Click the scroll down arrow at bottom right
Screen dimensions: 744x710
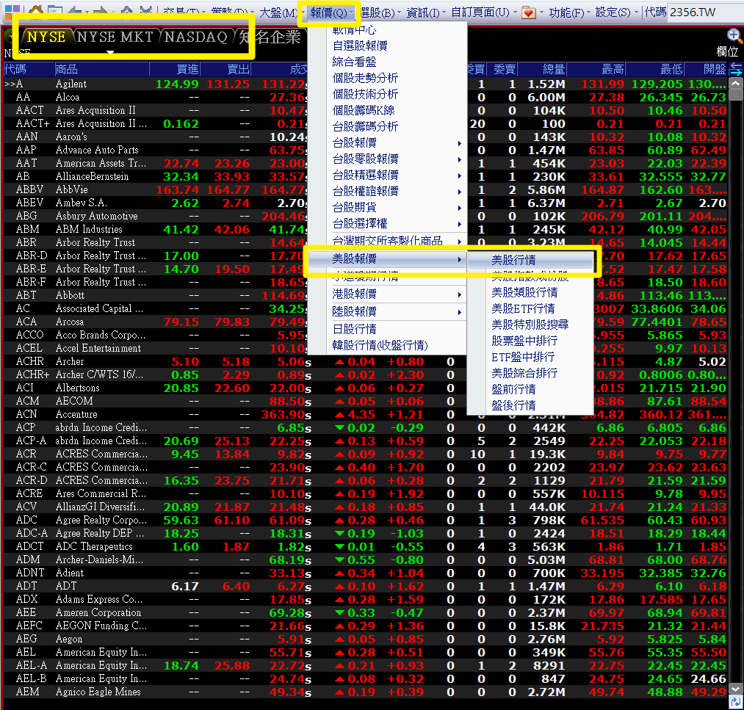coord(735,689)
